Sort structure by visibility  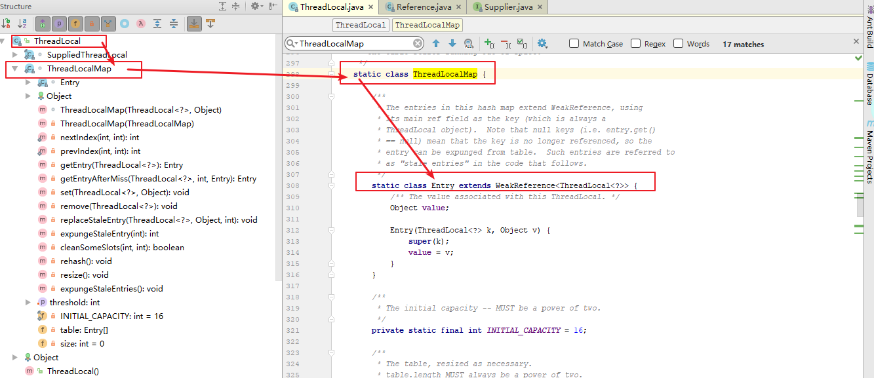tap(7, 24)
